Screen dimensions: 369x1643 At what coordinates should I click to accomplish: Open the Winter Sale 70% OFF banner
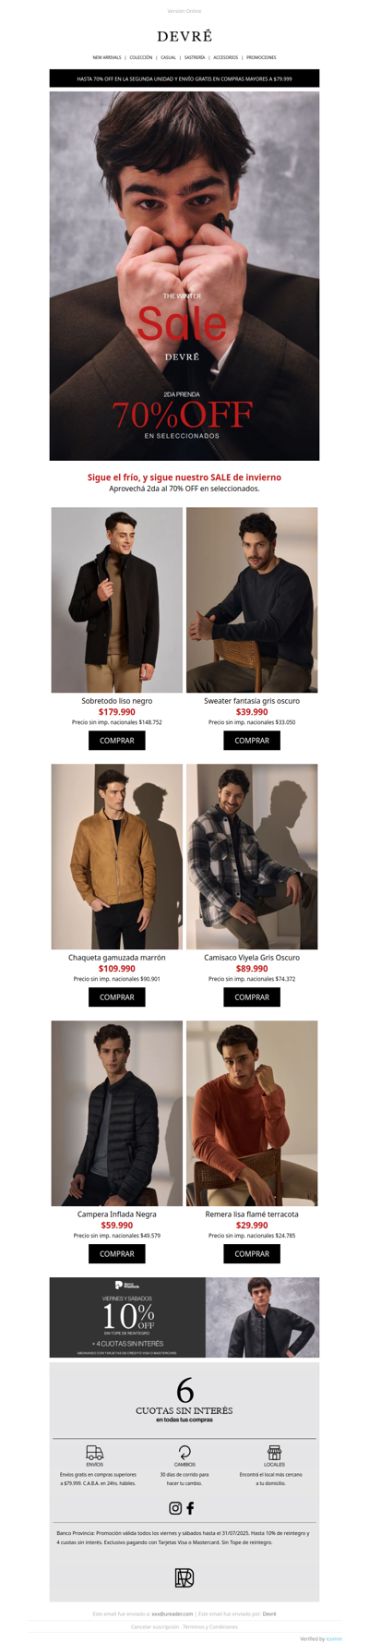click(x=184, y=276)
